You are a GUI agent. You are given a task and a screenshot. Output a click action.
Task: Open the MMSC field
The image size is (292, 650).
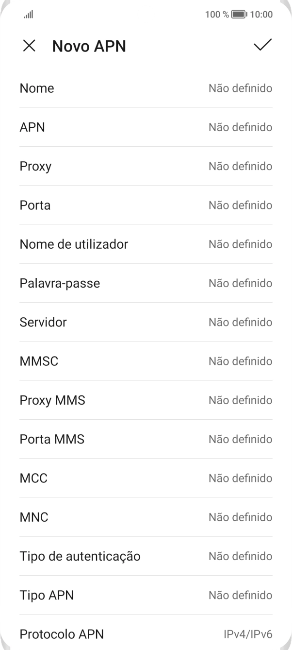pos(146,361)
